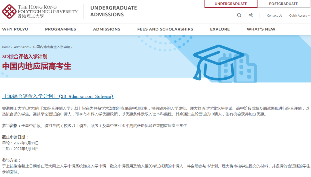Open Fees and Scholarships menu
Screen dimensions: 311x177
(x=165, y=29)
